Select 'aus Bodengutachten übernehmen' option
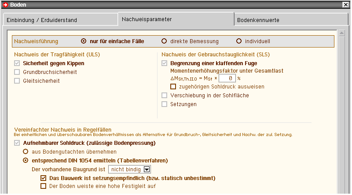The height and width of the screenshot is (195, 352). tap(26, 151)
